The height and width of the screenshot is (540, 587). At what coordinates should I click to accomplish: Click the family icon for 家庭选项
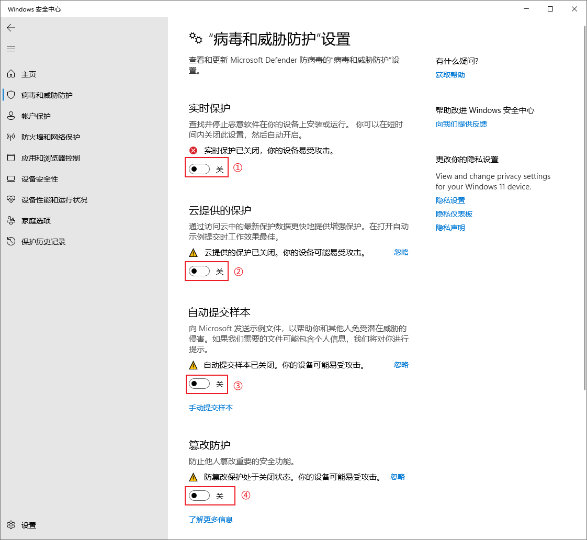[x=11, y=221]
